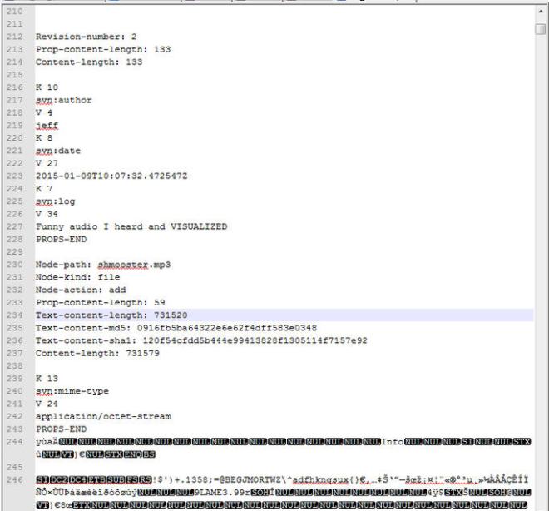Image resolution: width=549 pixels, height=511 pixels.
Task: Click the 'svn:date' line
Action: tap(57, 151)
